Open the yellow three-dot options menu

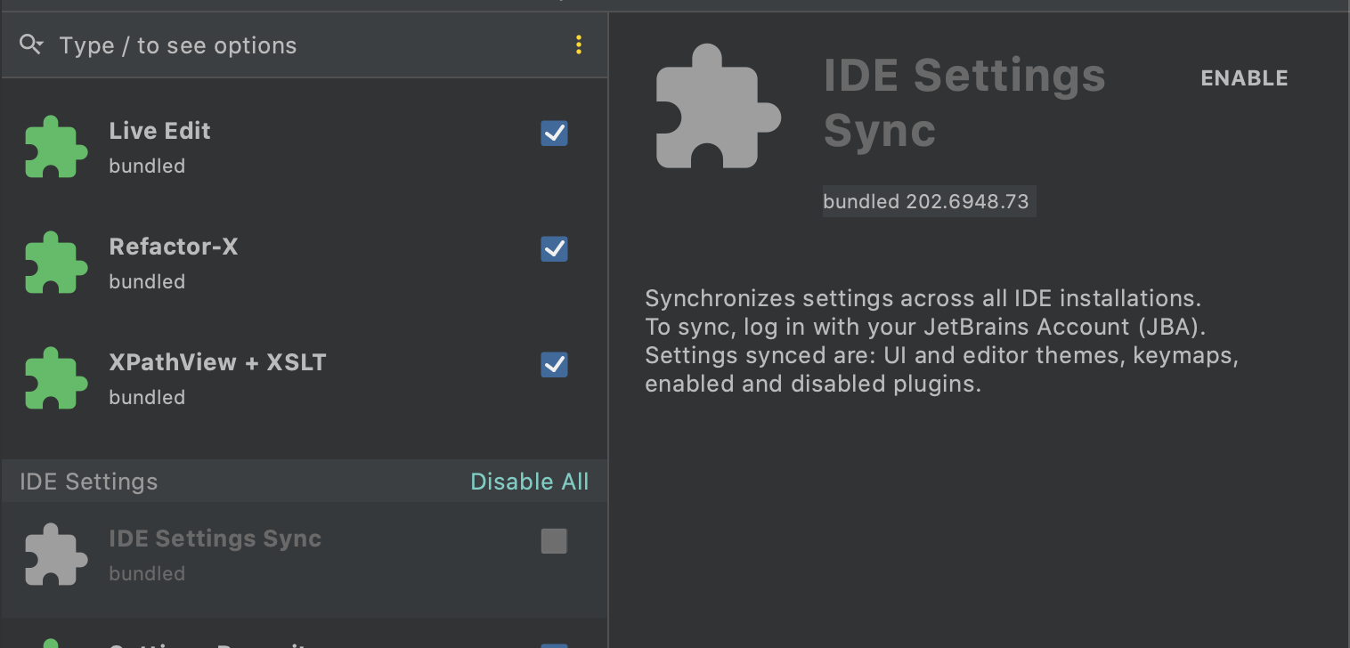click(x=579, y=45)
